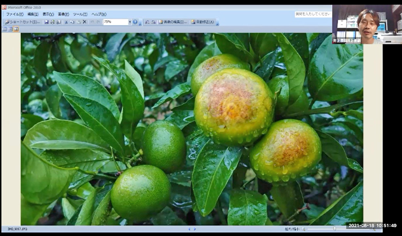Expand the 75% zoom dropdown arrow
402x236 pixels.
(x=130, y=22)
